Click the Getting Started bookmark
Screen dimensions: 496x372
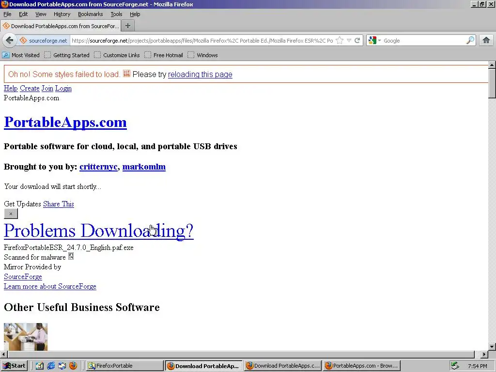(67, 55)
